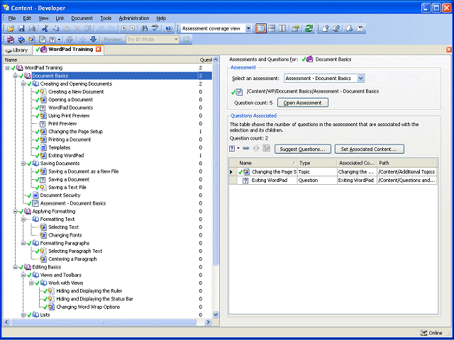This screenshot has height=340, width=454.
Task: Select the Templates tree item
Action: point(59,147)
